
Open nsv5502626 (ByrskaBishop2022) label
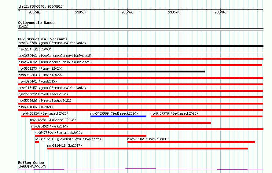45,101
